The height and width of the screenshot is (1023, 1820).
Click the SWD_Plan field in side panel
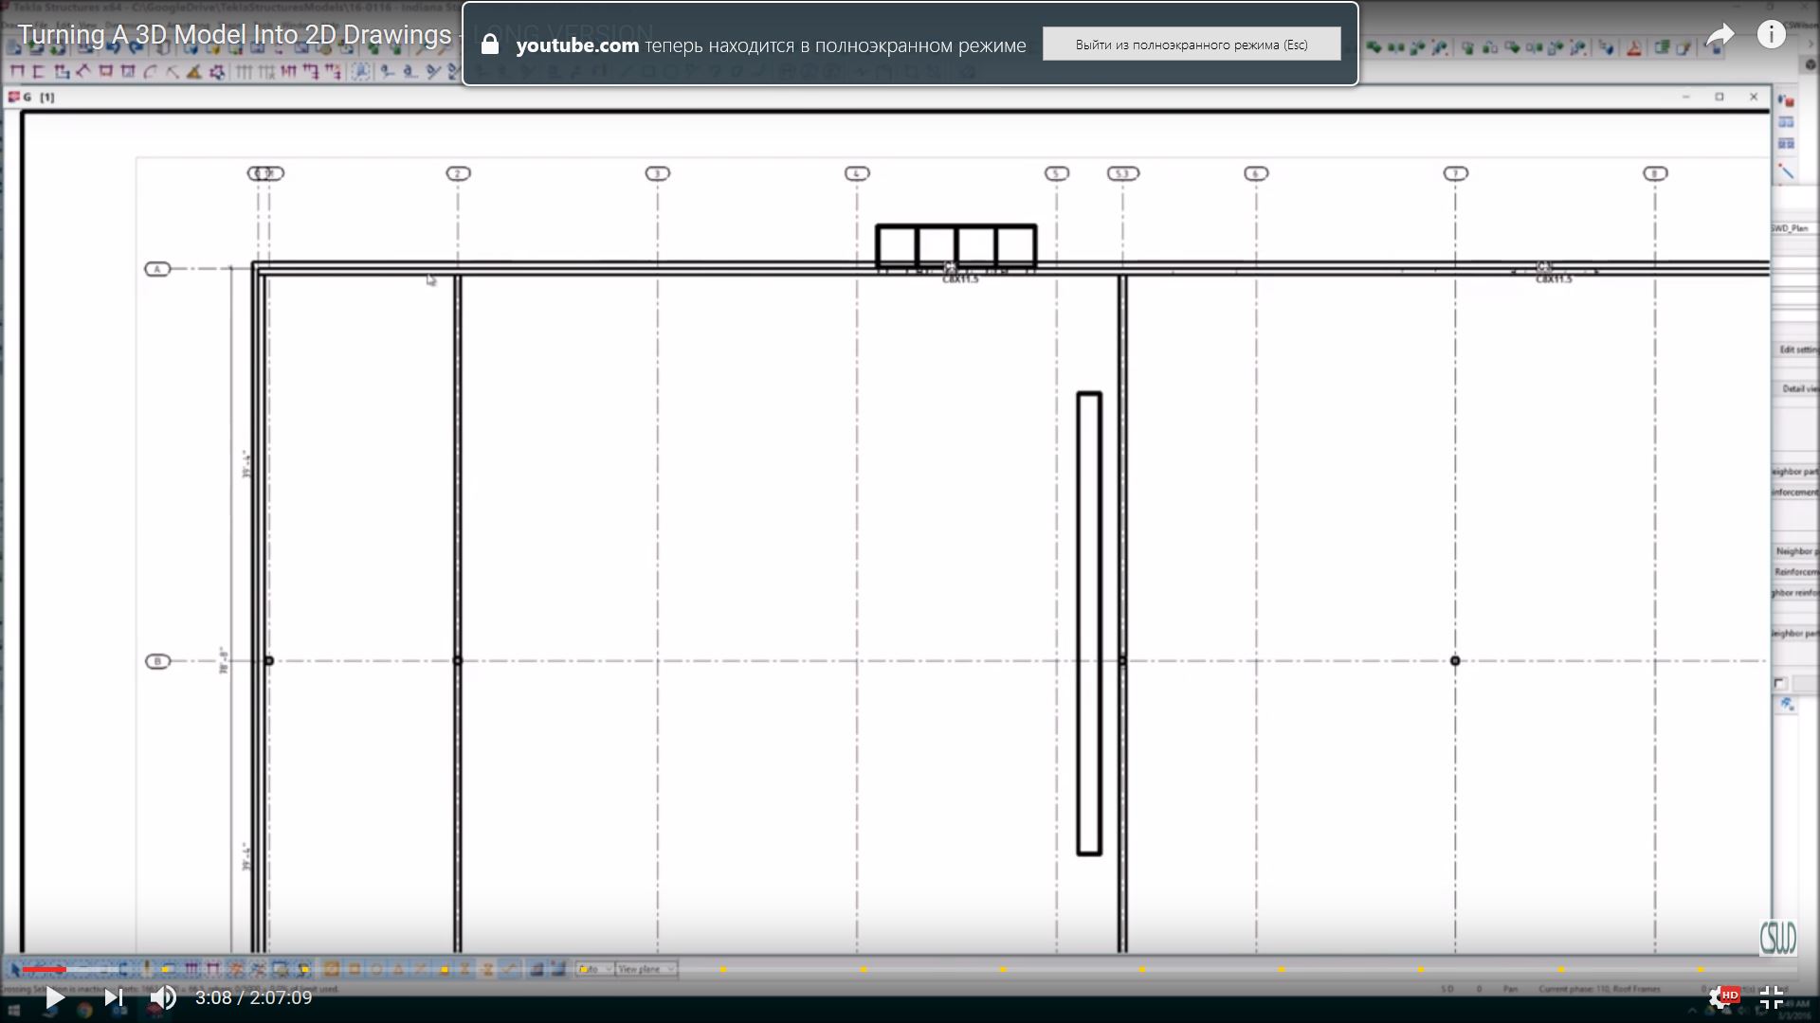click(x=1792, y=228)
